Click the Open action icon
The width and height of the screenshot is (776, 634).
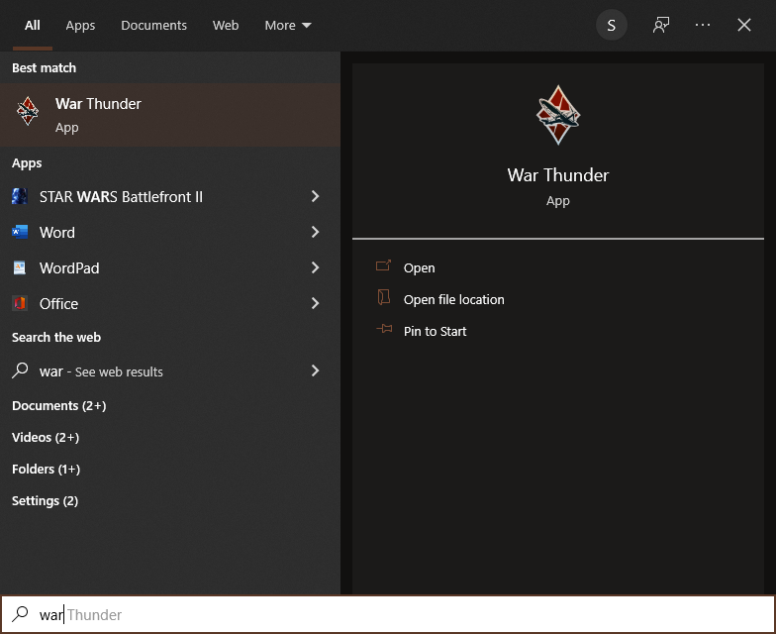(384, 265)
